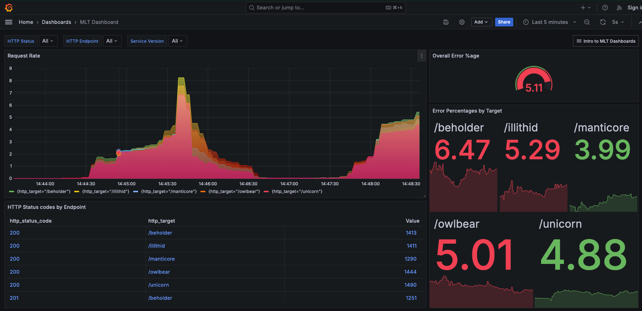This screenshot has width=642, height=311.
Task: Toggle the illithid series in legend
Action: point(106,192)
